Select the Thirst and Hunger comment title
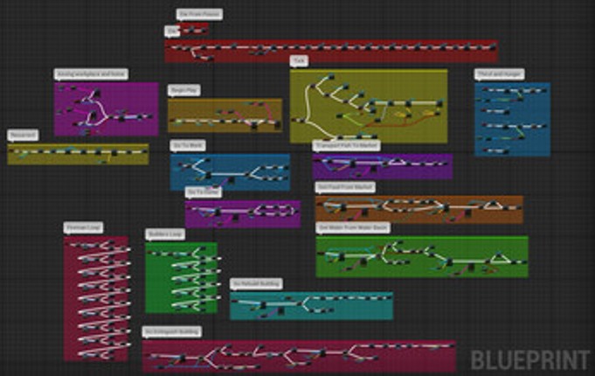The width and height of the screenshot is (595, 376). (500, 74)
